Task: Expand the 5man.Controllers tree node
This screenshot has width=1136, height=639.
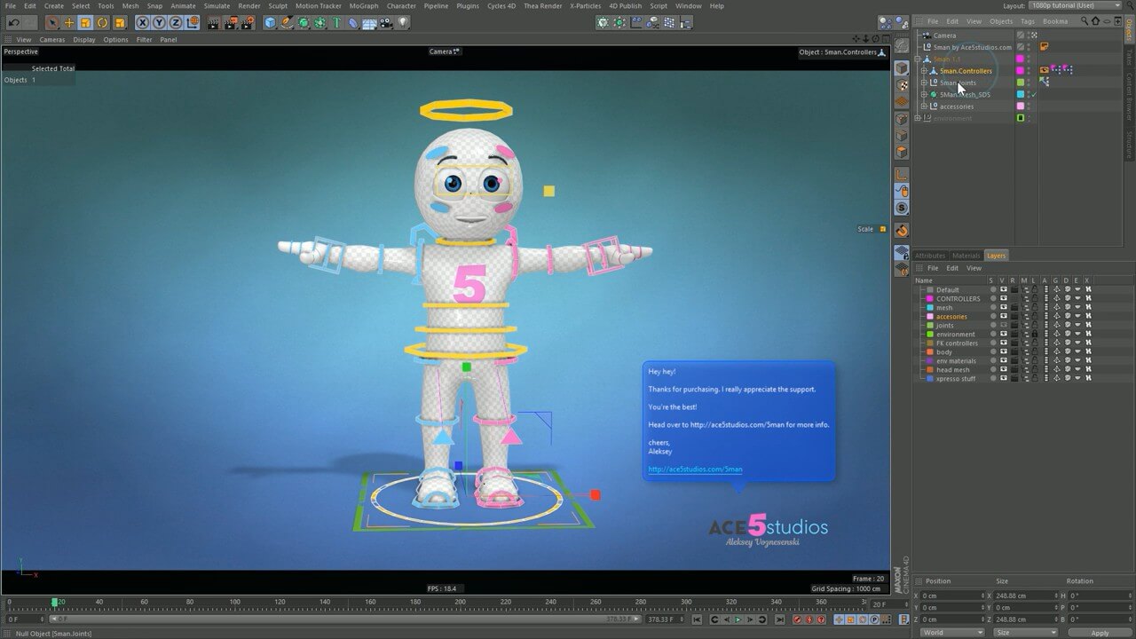Action: (923, 71)
